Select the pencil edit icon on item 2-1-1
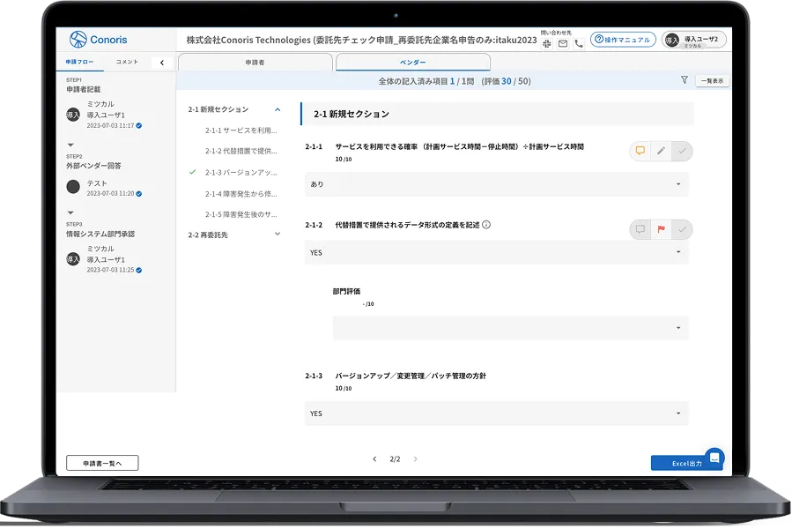 (x=661, y=151)
